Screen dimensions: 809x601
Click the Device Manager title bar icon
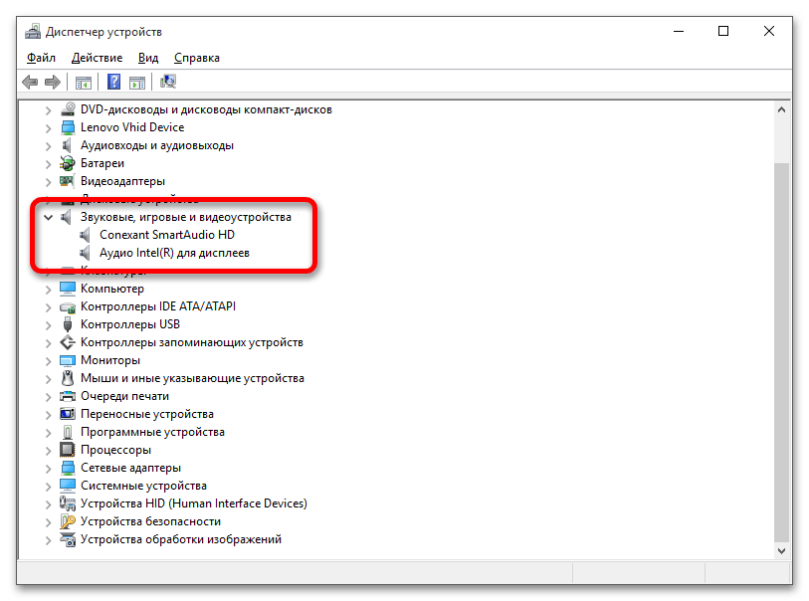[33, 32]
